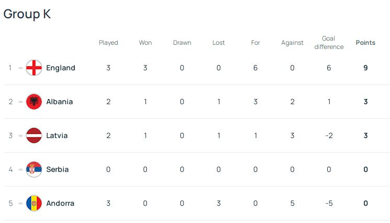
Task: Click the Latvia flag icon
Action: (34, 135)
